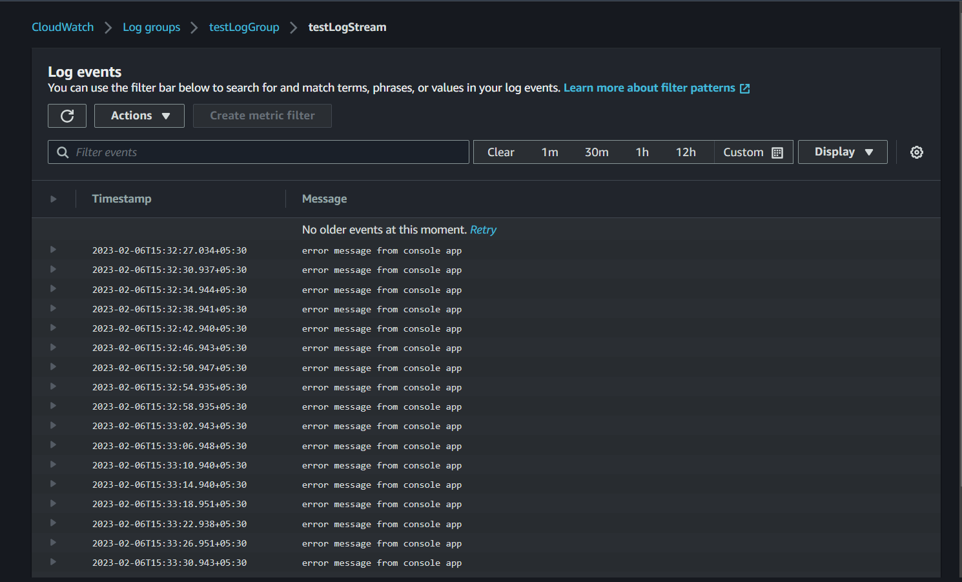Click the Timestamp column header
The height and width of the screenshot is (582, 962).
(121, 199)
